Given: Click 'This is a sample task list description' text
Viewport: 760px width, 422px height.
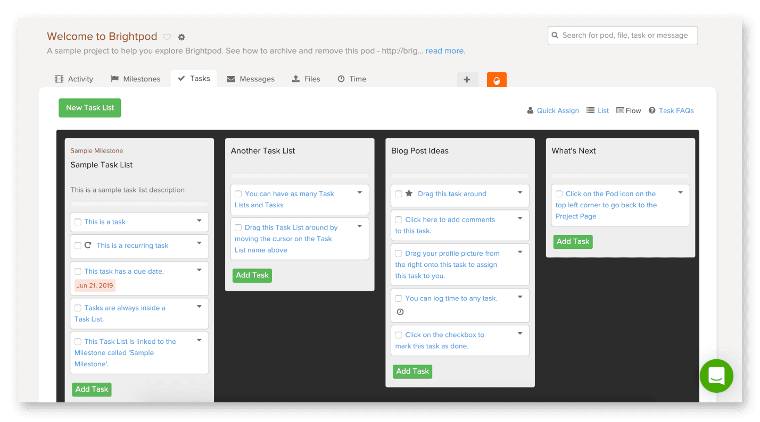Looking at the screenshot, I should (x=128, y=190).
